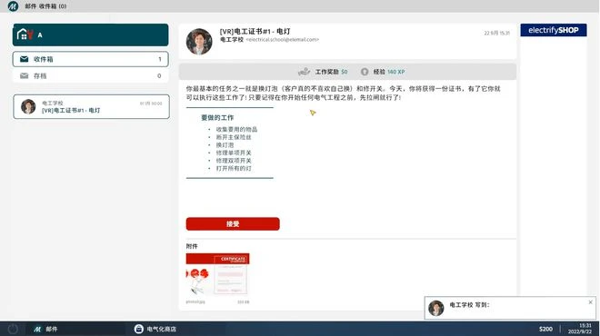Click account name A in sidebar header
This screenshot has width=600, height=336.
[x=40, y=35]
